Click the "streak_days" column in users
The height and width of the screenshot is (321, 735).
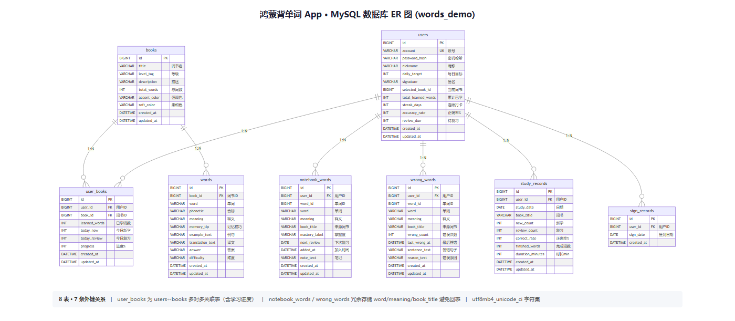point(423,105)
